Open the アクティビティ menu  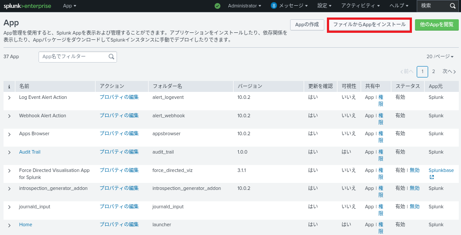[x=361, y=6]
